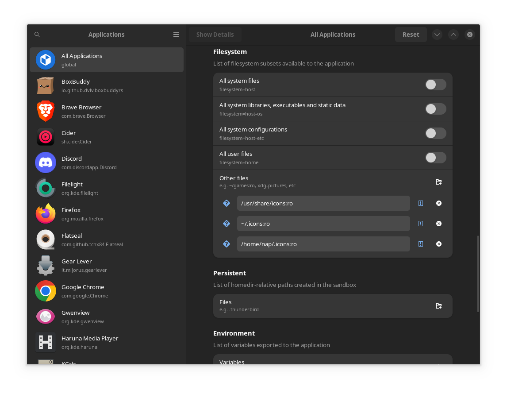Click the filesystem=home subtitle
The width and height of the screenshot is (507, 394).
(x=239, y=162)
